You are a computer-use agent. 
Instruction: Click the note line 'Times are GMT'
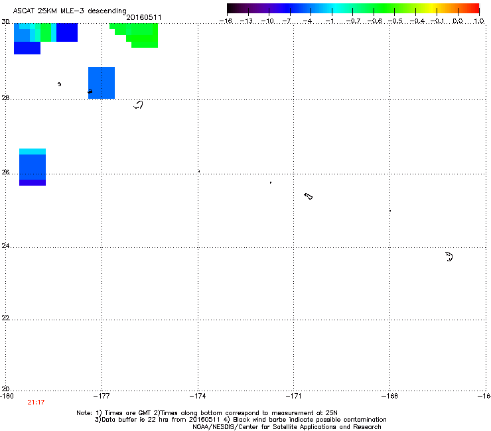pos(127,413)
